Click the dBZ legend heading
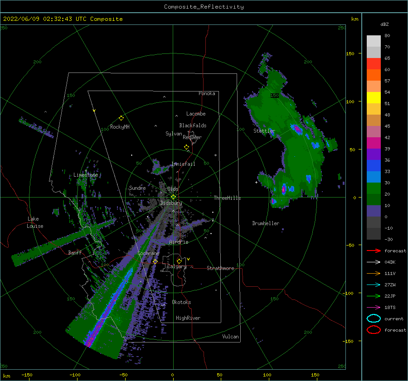The height and width of the screenshot is (381, 408). pos(384,24)
